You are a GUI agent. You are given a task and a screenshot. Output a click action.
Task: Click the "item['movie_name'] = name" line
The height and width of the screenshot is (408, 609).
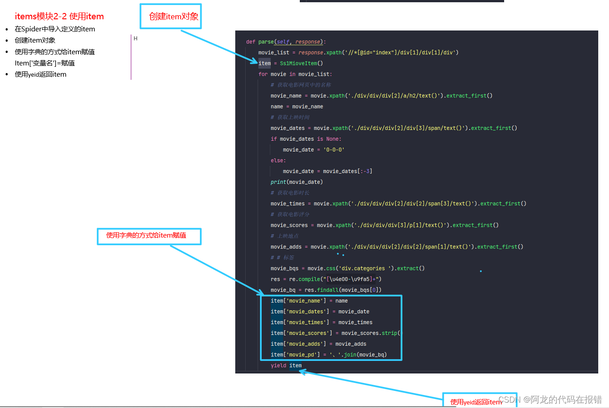point(309,301)
